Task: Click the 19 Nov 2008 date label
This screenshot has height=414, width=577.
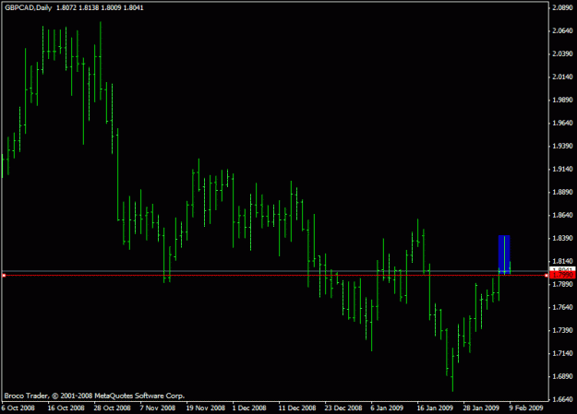Action: 205,408
